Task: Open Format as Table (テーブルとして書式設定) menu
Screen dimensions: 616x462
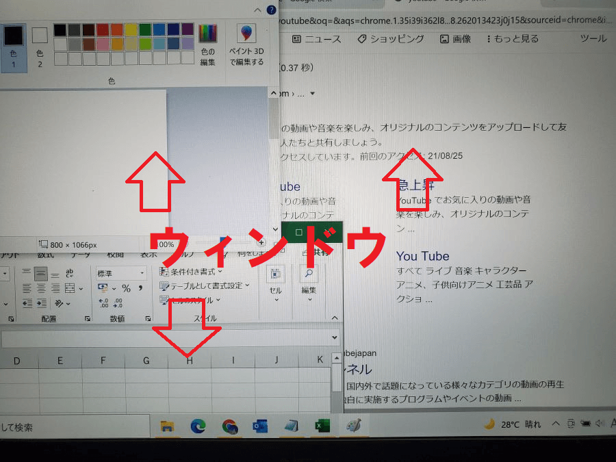Action: click(204, 285)
